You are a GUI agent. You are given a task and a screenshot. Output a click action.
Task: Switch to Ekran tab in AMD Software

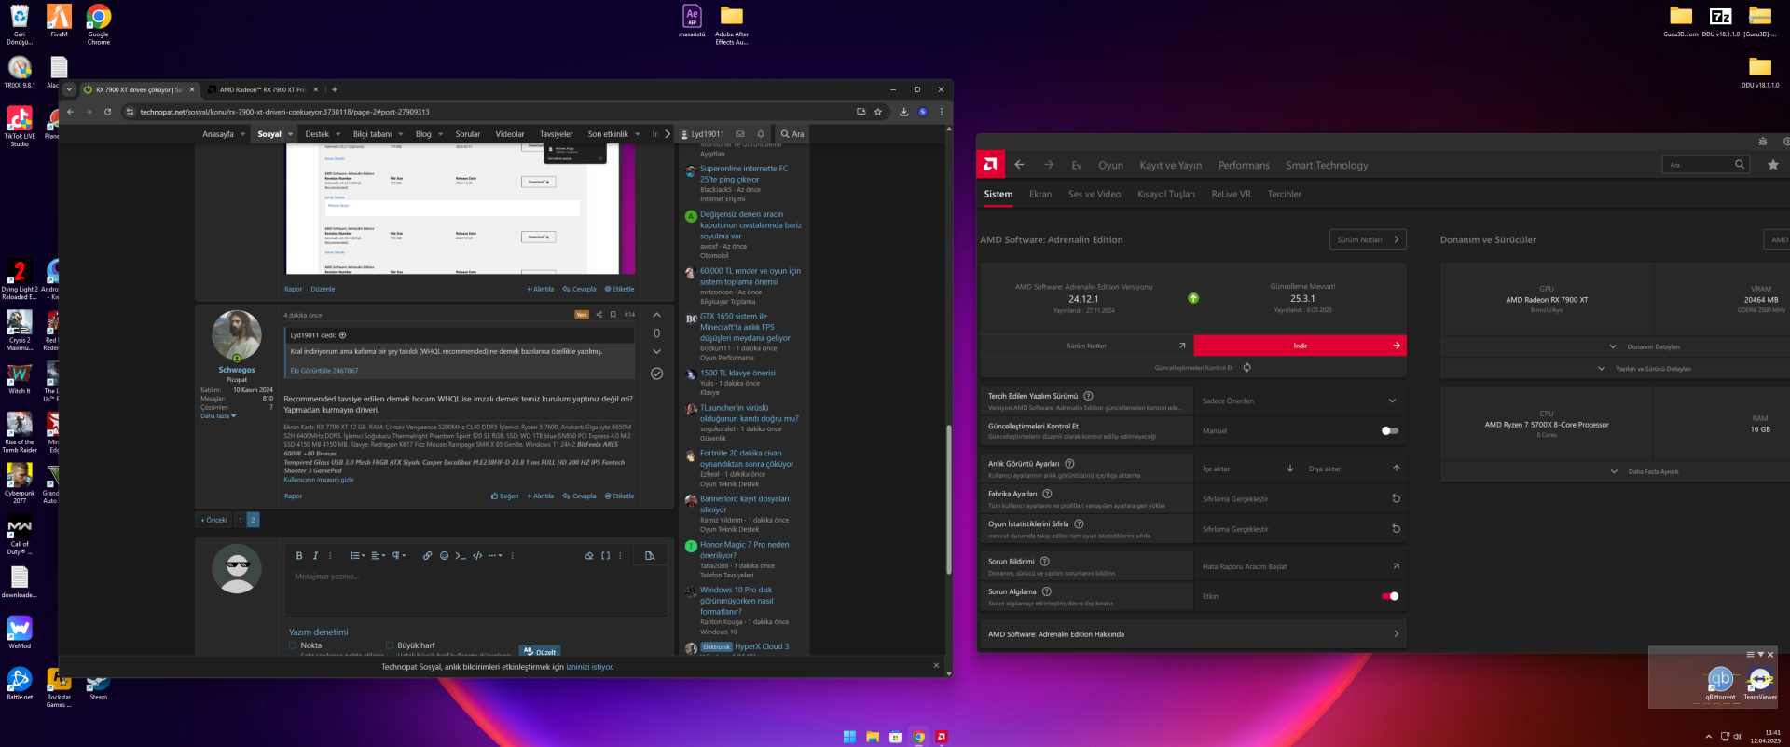coord(1040,194)
